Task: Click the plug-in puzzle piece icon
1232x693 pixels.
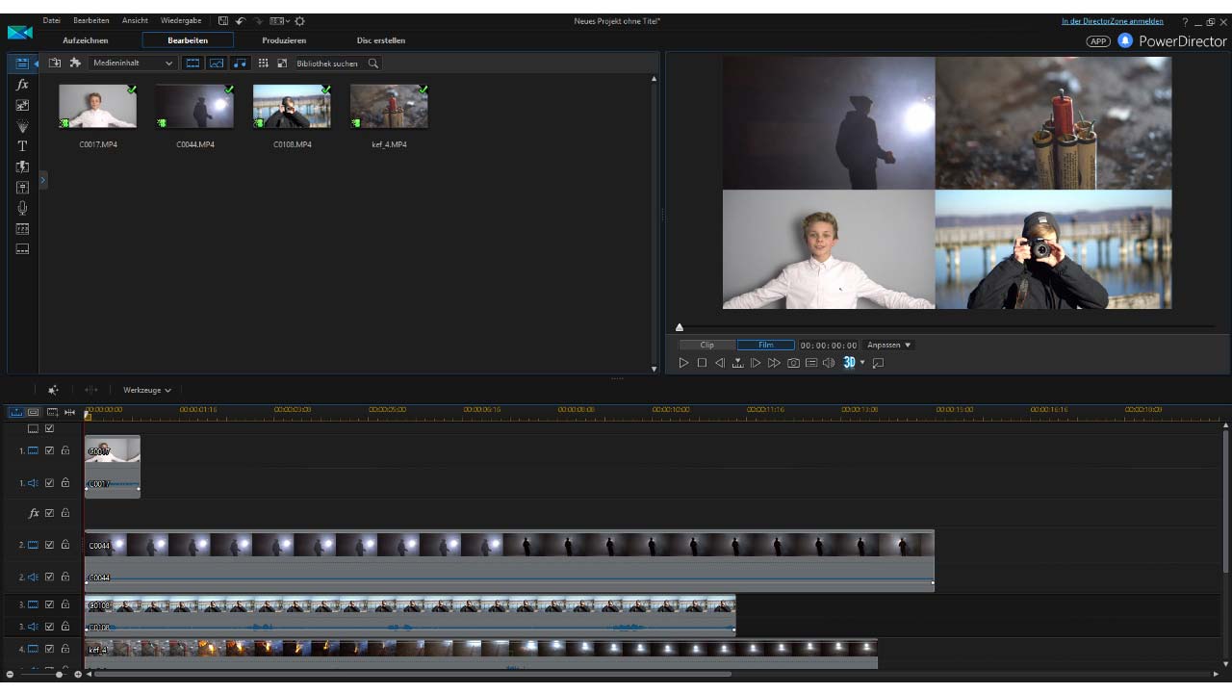Action: tap(75, 64)
